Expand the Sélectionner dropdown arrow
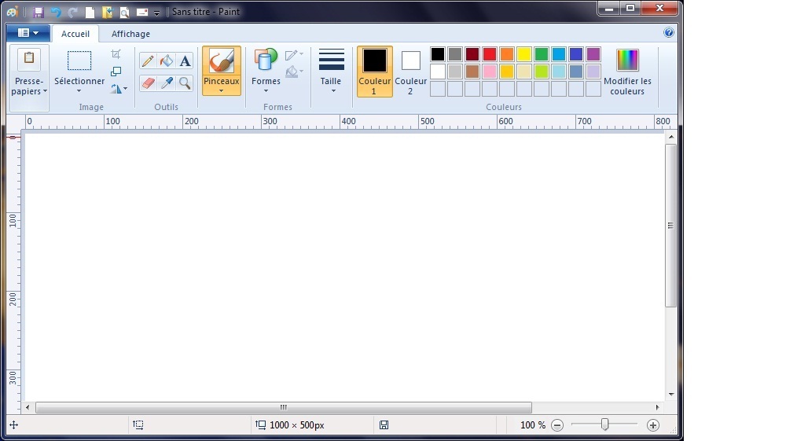786x441 pixels. tap(79, 91)
